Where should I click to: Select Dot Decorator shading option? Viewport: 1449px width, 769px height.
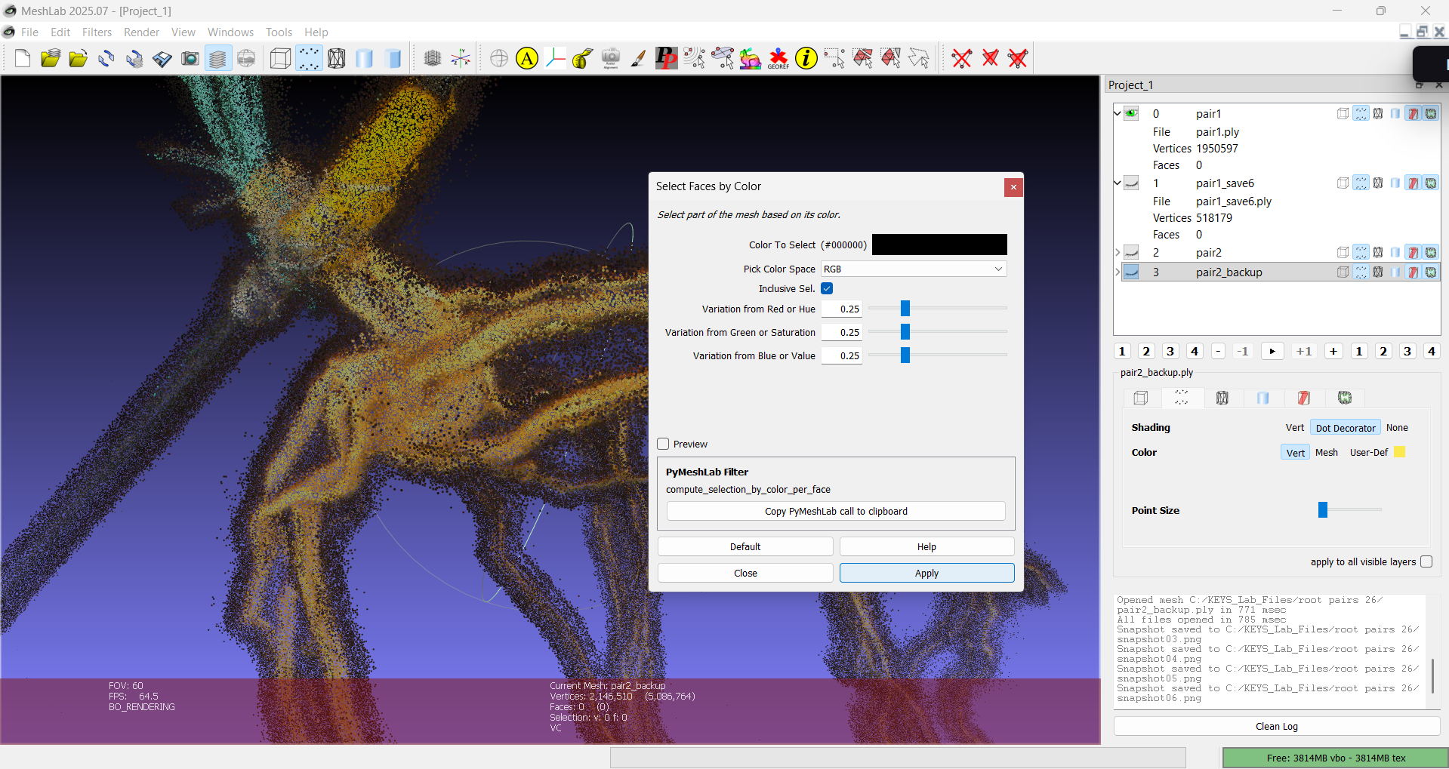tap(1345, 428)
